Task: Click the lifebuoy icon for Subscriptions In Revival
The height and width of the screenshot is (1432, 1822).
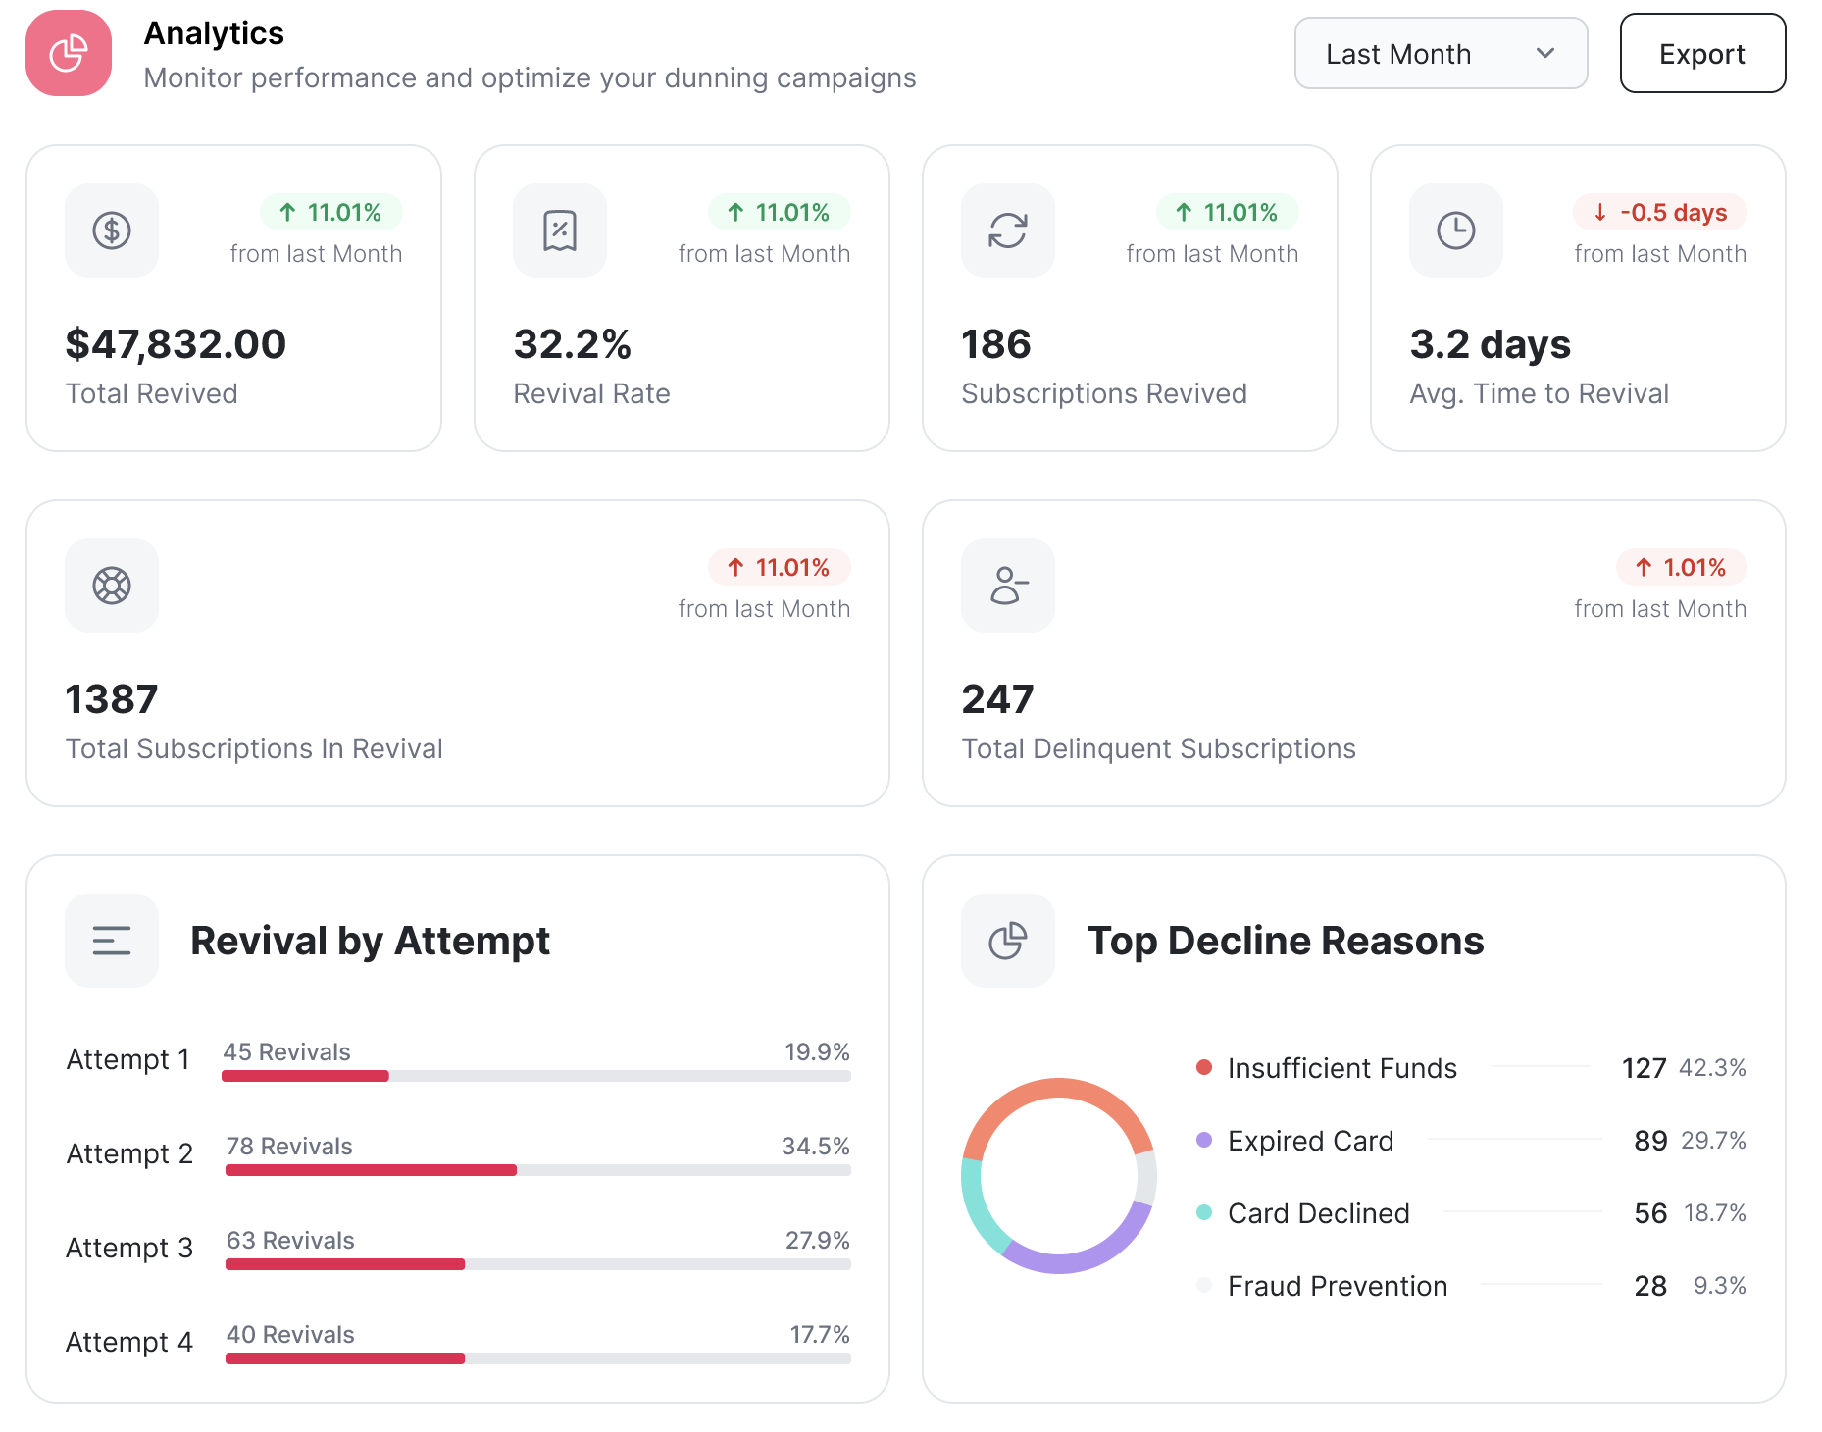Action: [x=112, y=586]
